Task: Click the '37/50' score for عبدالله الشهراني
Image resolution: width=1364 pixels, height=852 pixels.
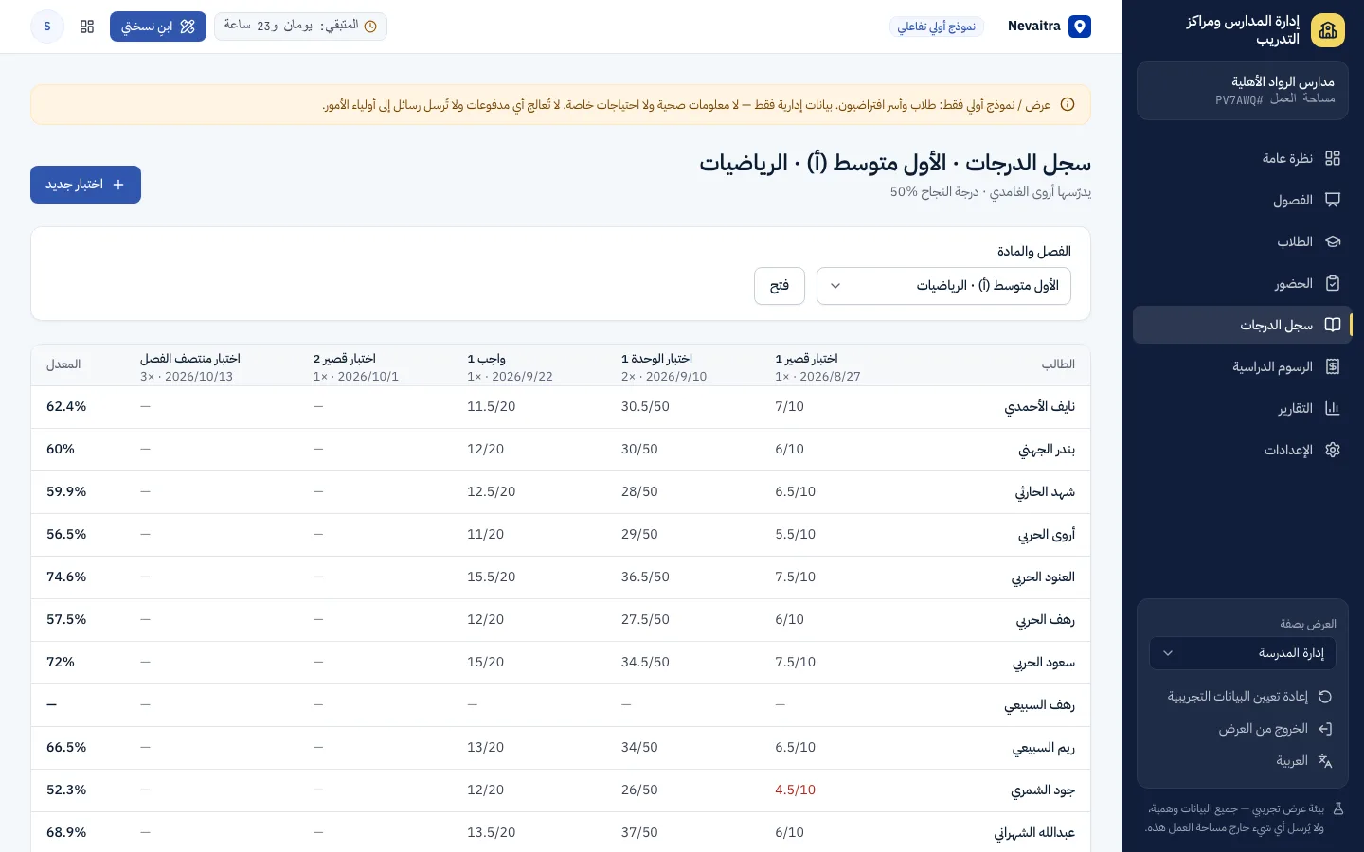Action: pyautogui.click(x=639, y=832)
